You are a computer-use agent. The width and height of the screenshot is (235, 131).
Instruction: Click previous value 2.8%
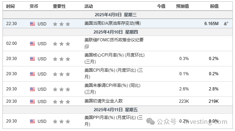tap(214, 89)
